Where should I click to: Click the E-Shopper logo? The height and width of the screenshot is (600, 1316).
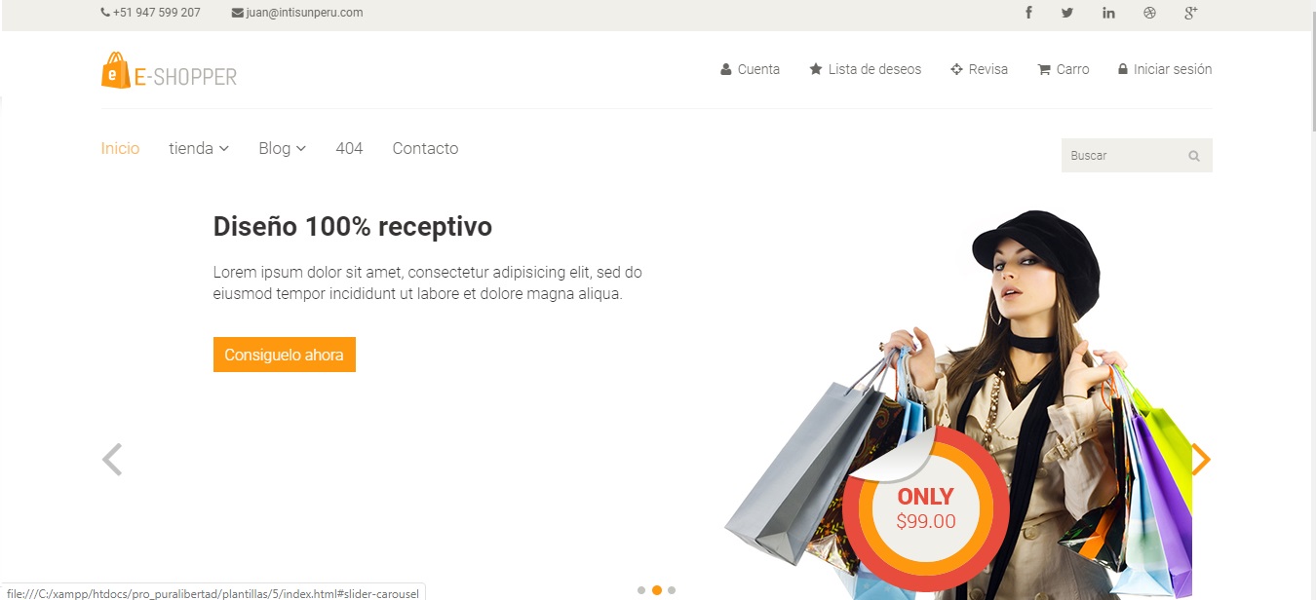[x=169, y=71]
